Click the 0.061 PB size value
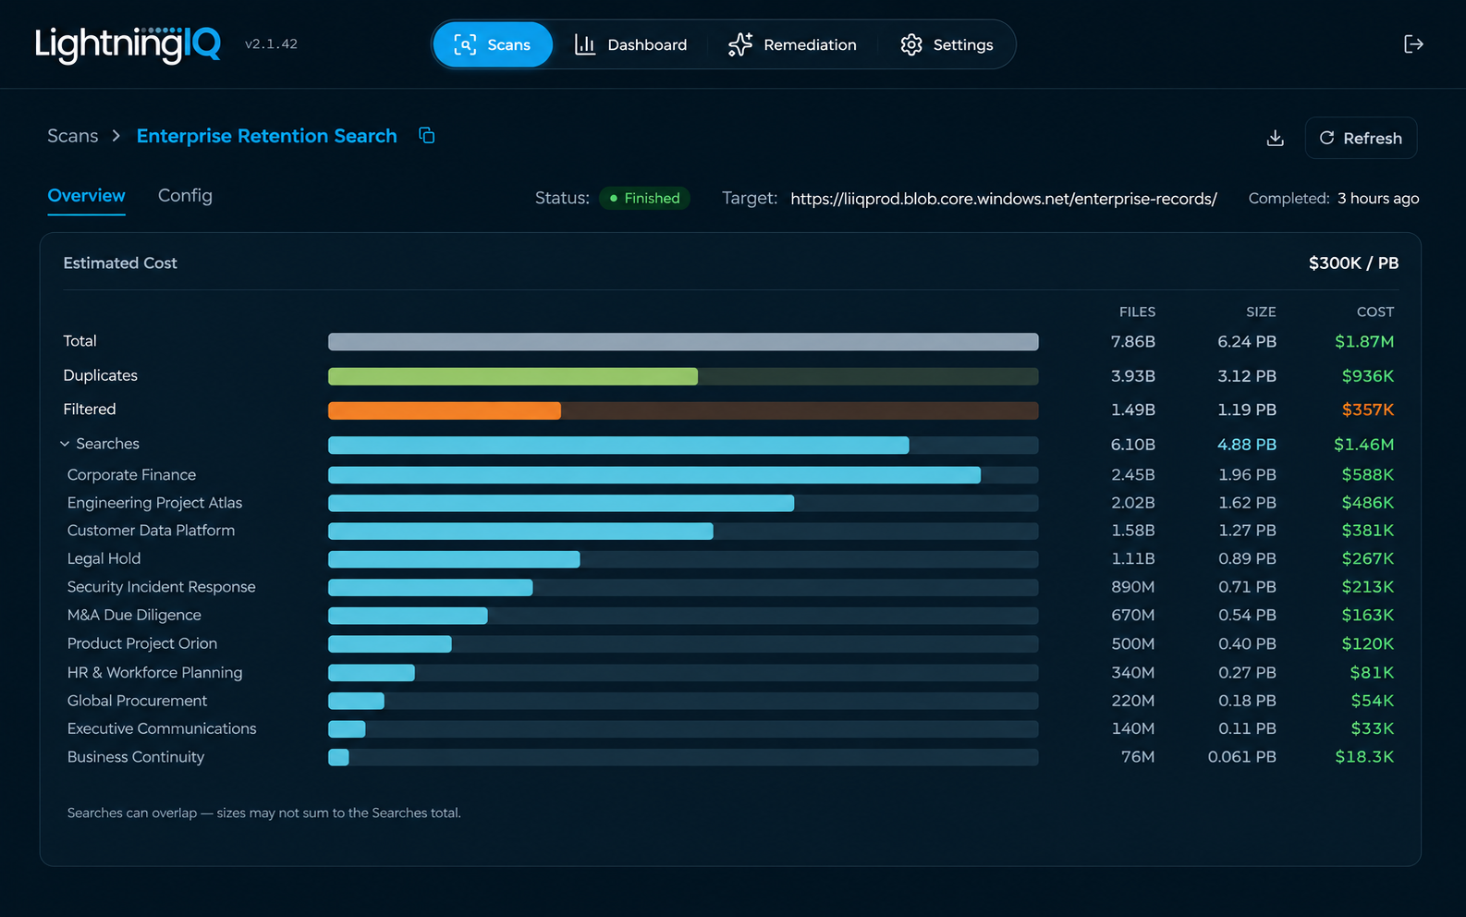The height and width of the screenshot is (917, 1466). coord(1242,757)
